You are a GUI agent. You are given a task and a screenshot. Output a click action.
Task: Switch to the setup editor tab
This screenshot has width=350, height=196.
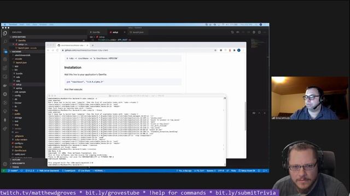115,32
